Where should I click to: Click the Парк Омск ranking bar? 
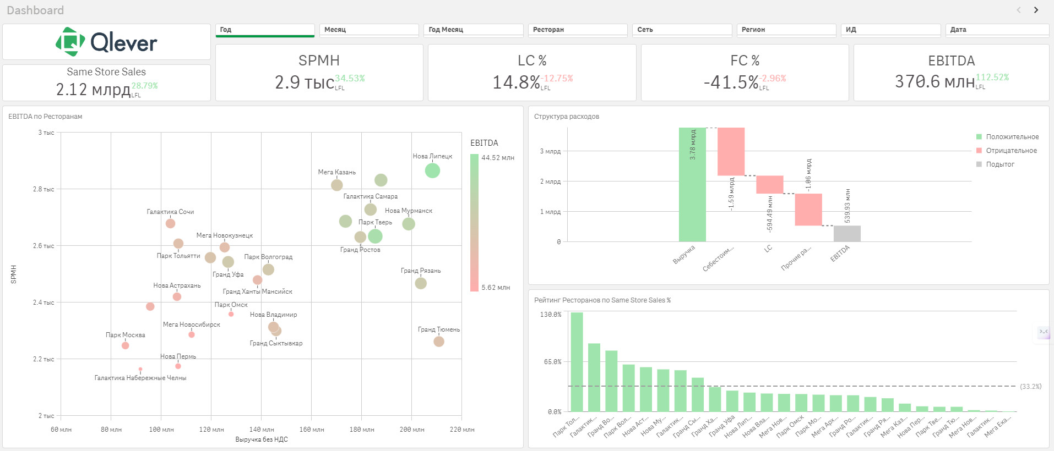[x=801, y=403]
